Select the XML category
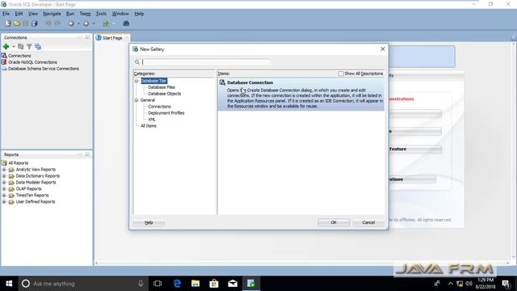The height and width of the screenshot is (291, 517). [x=152, y=120]
